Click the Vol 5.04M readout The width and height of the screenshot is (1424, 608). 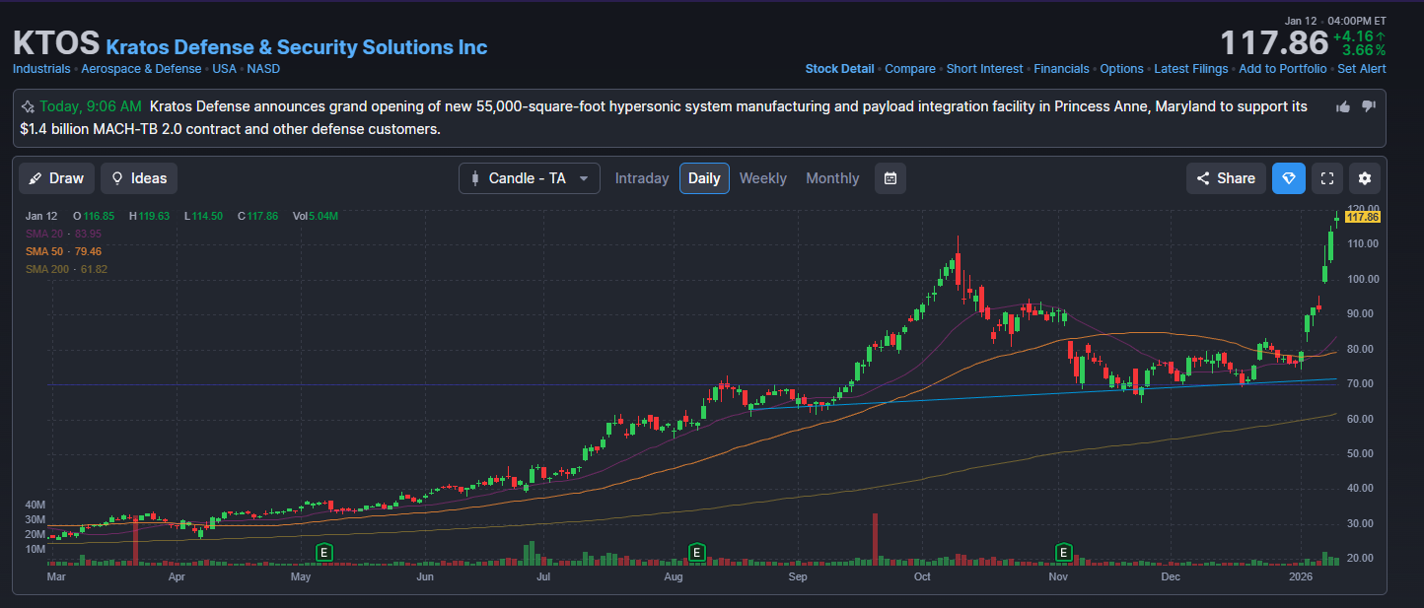[316, 216]
